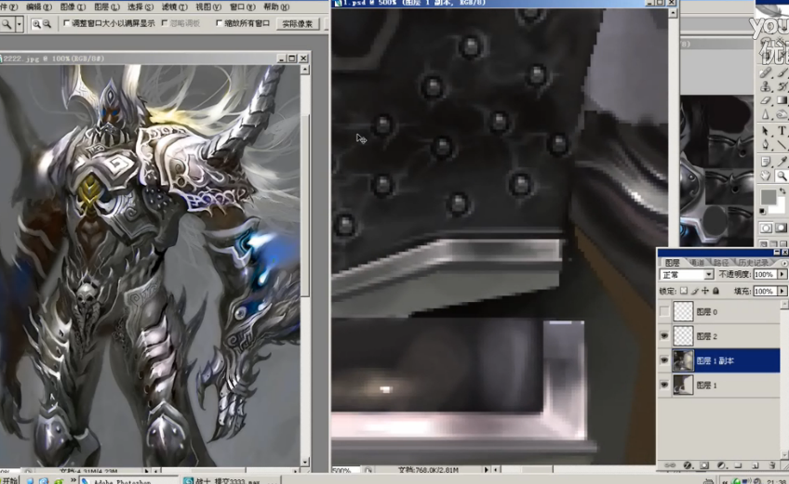Click the lock position move icon

pos(705,291)
